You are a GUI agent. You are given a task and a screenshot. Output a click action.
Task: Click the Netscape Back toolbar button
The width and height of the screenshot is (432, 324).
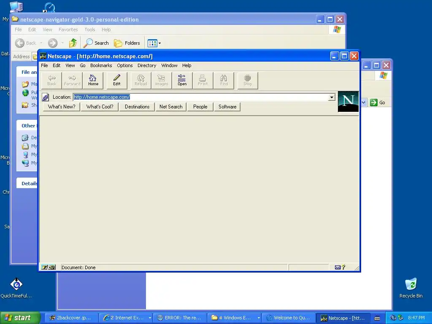(51, 81)
